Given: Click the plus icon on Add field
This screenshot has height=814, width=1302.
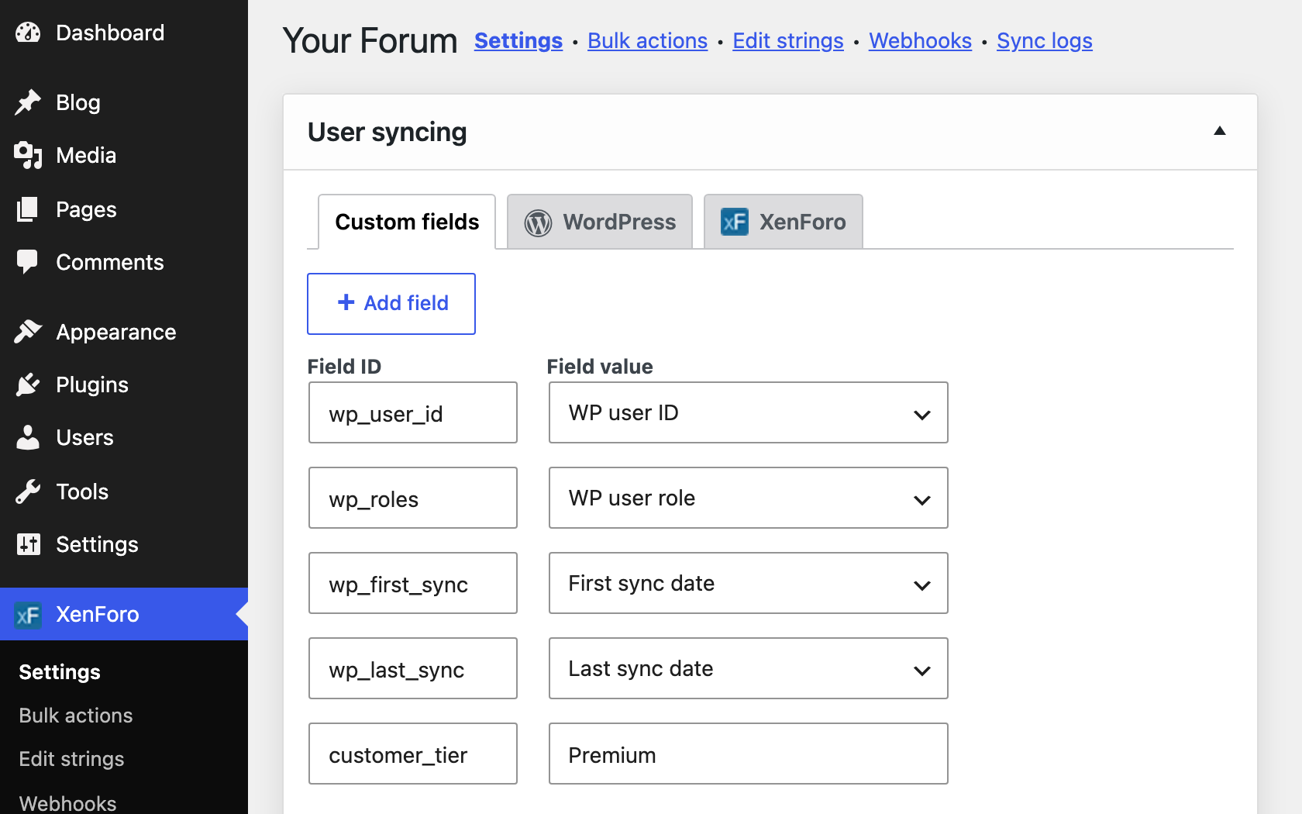Looking at the screenshot, I should click(x=346, y=302).
